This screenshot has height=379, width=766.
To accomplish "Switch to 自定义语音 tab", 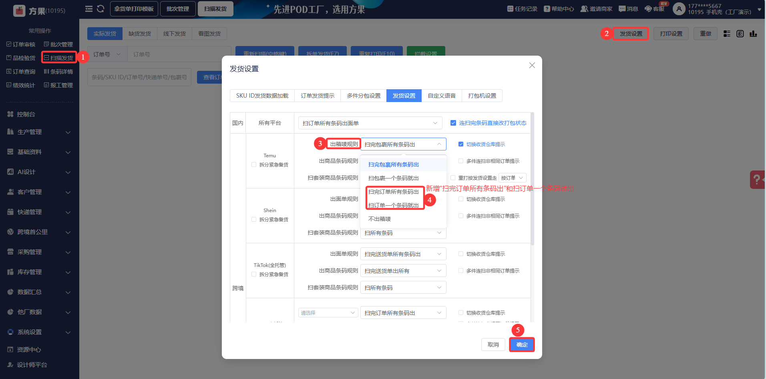I will coord(442,96).
